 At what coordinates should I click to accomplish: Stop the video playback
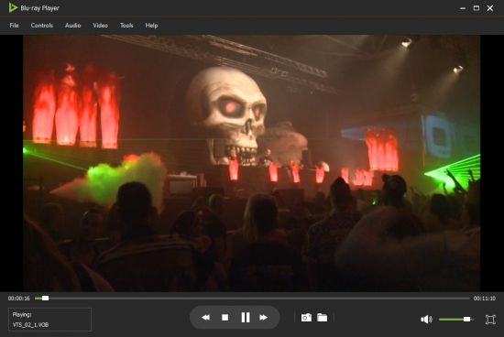tap(225, 318)
